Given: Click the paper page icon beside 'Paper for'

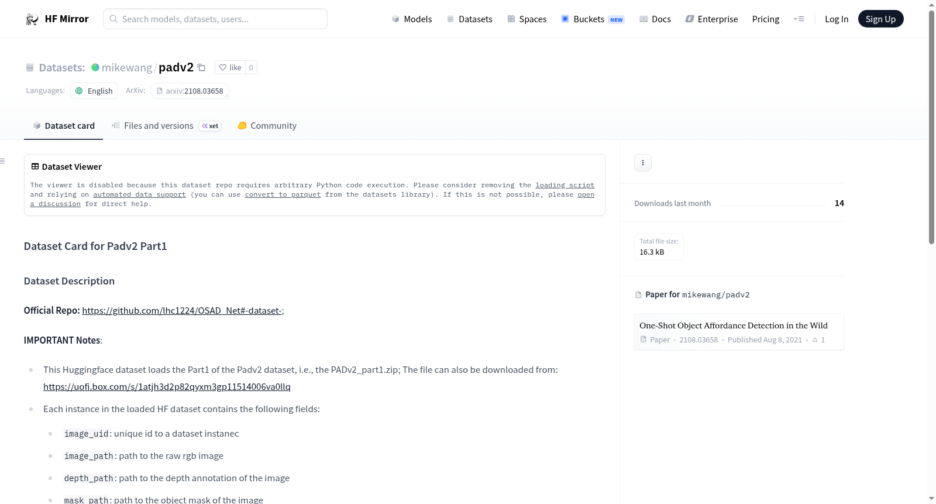Looking at the screenshot, I should [x=638, y=295].
